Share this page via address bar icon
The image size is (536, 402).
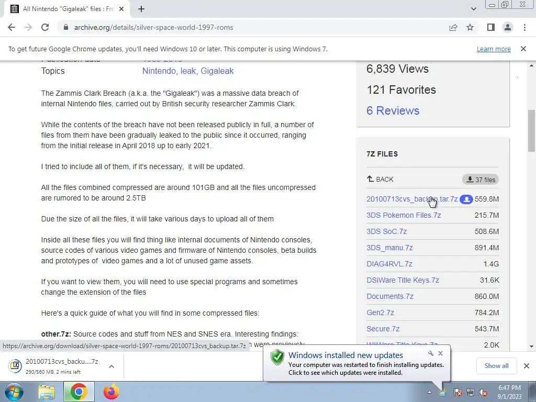[453, 27]
